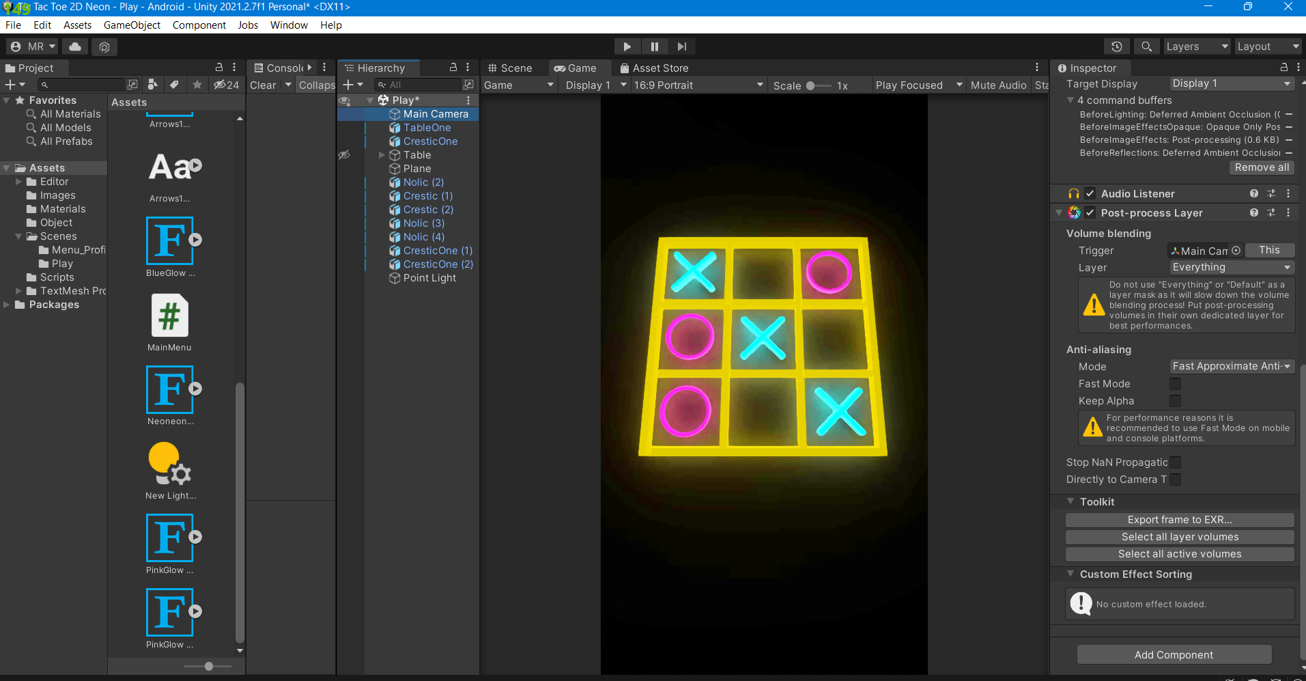Enable Stop NaN Propagation checkbox
The height and width of the screenshot is (681, 1306).
[1175, 462]
